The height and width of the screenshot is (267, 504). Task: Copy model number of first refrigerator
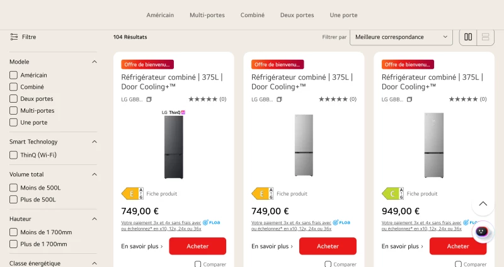(149, 99)
